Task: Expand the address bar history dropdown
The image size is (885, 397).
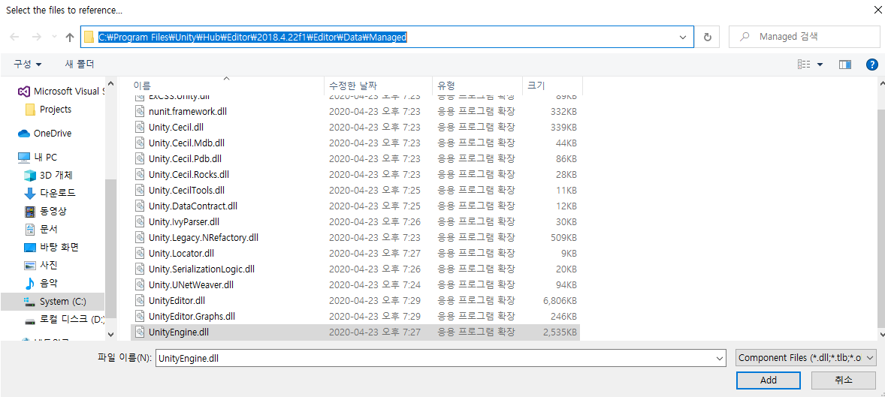Action: coord(684,38)
